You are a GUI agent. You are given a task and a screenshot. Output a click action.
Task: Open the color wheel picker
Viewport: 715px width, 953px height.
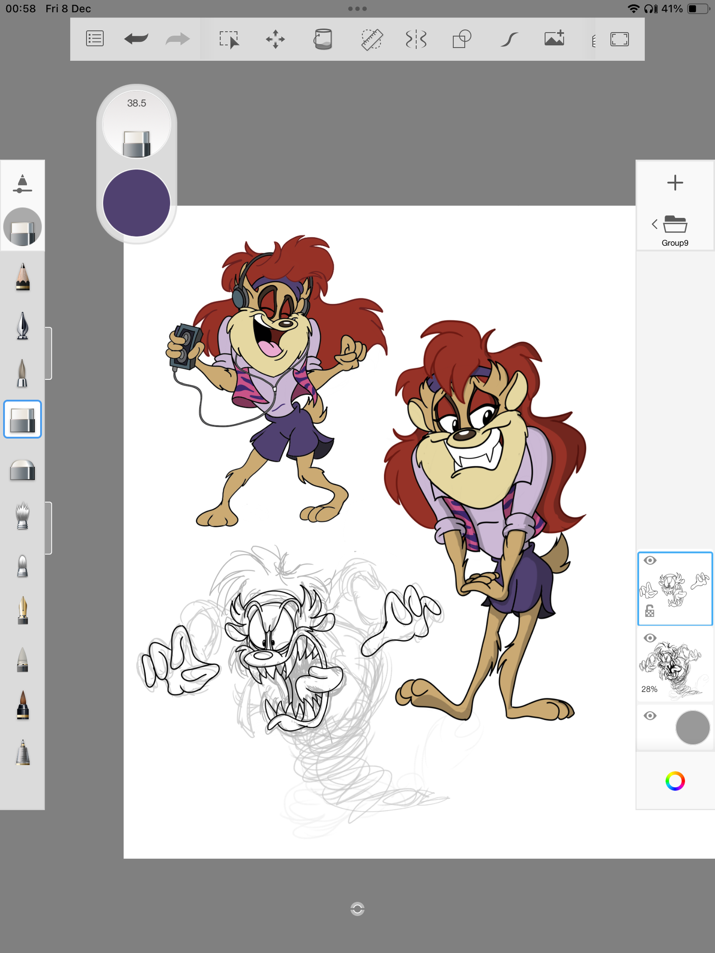click(x=675, y=781)
